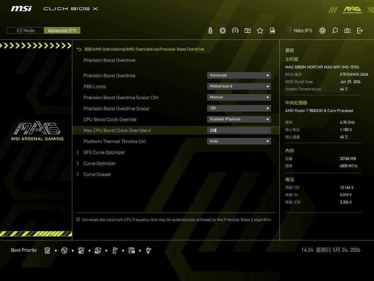
Task: Expand the Curve Shaper submenu
Action: pyautogui.click(x=97, y=175)
